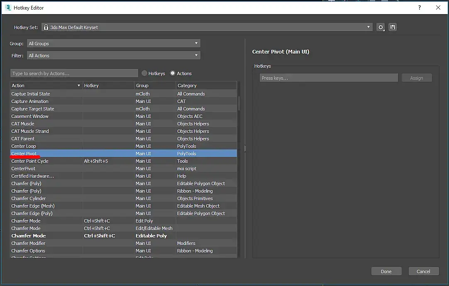Select the Capture Target State action
Image resolution: width=449 pixels, height=286 pixels.
tap(123, 109)
